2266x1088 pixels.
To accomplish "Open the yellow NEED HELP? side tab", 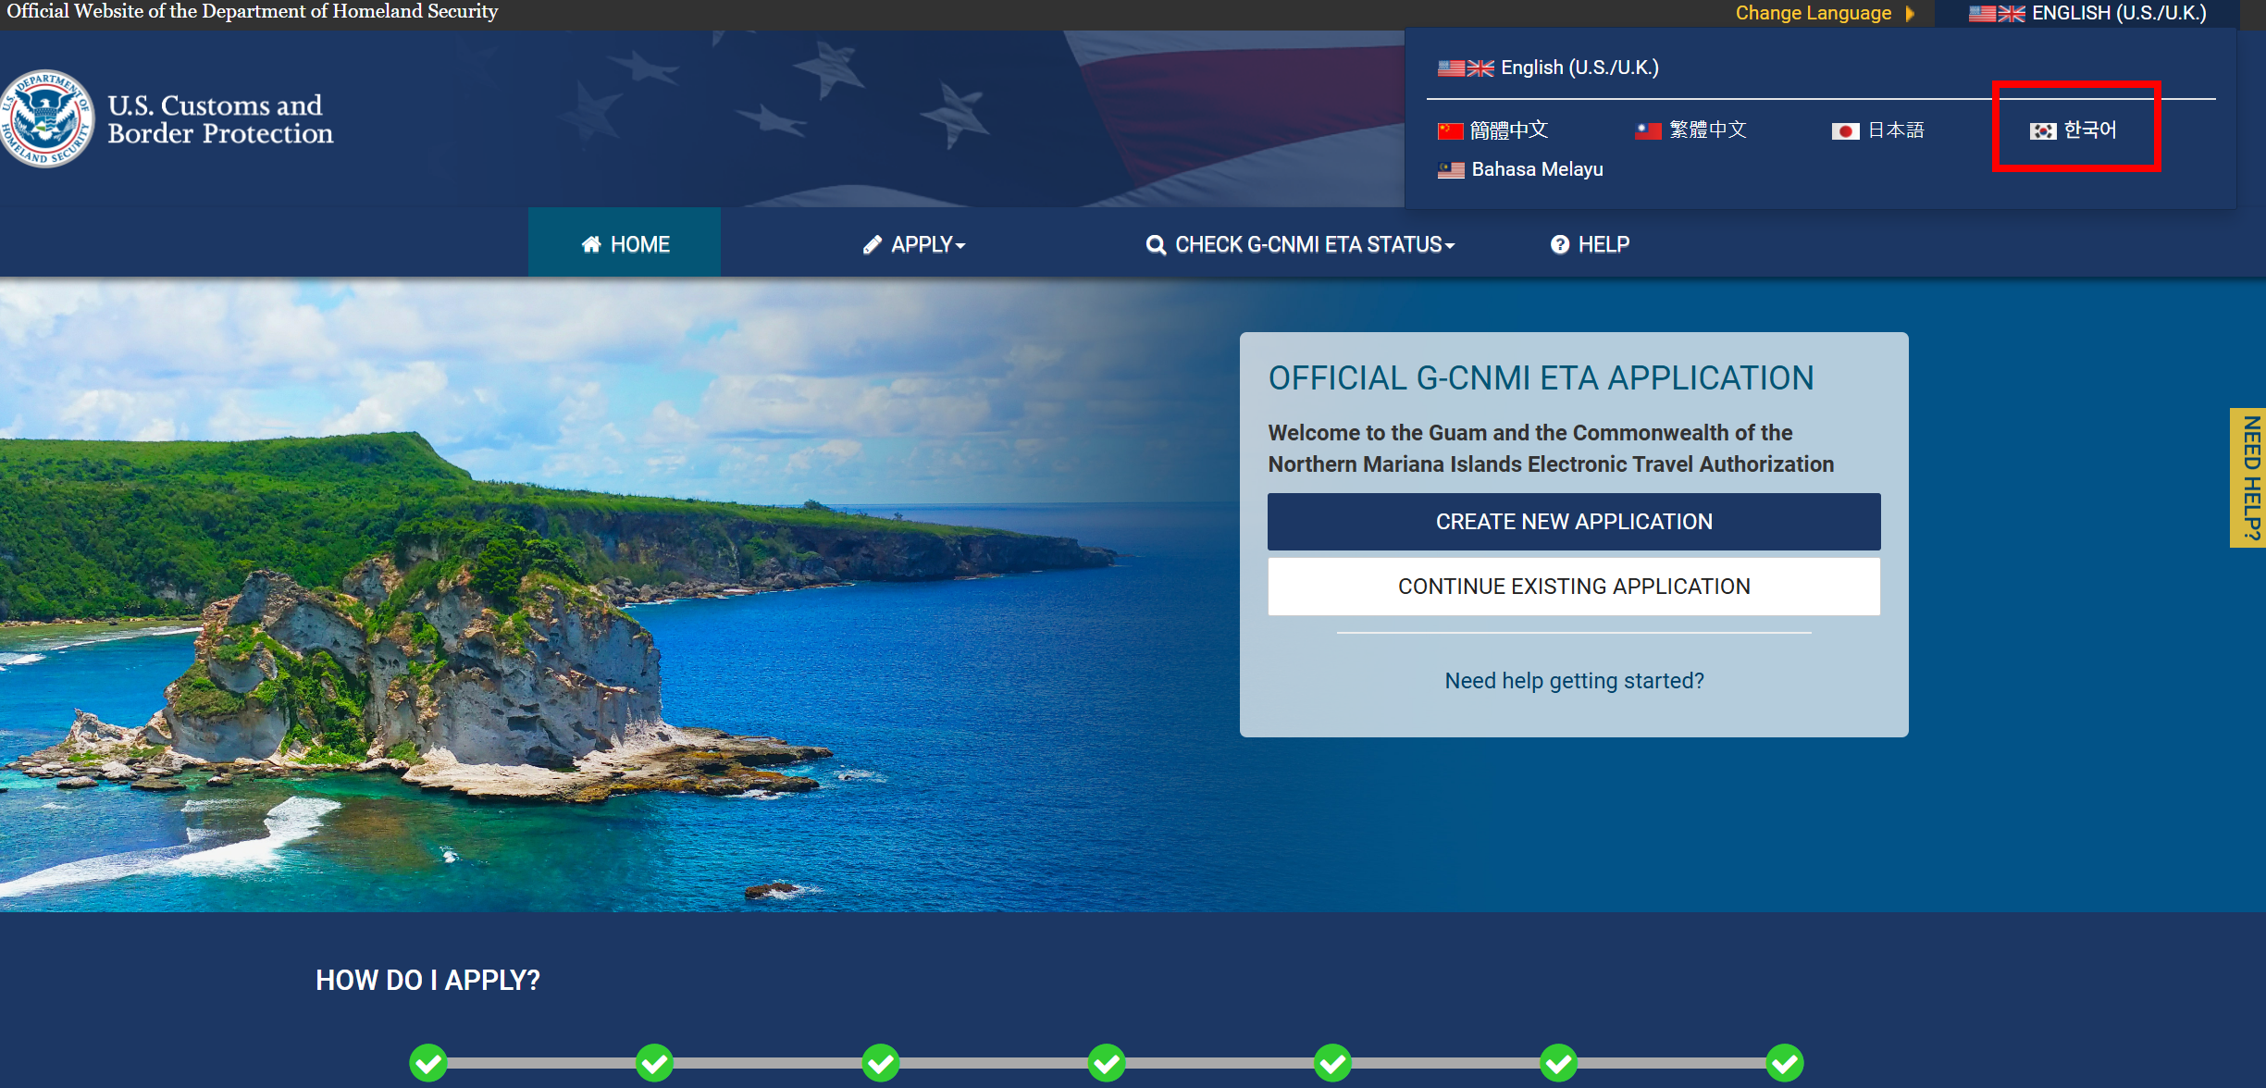I will (x=2249, y=477).
